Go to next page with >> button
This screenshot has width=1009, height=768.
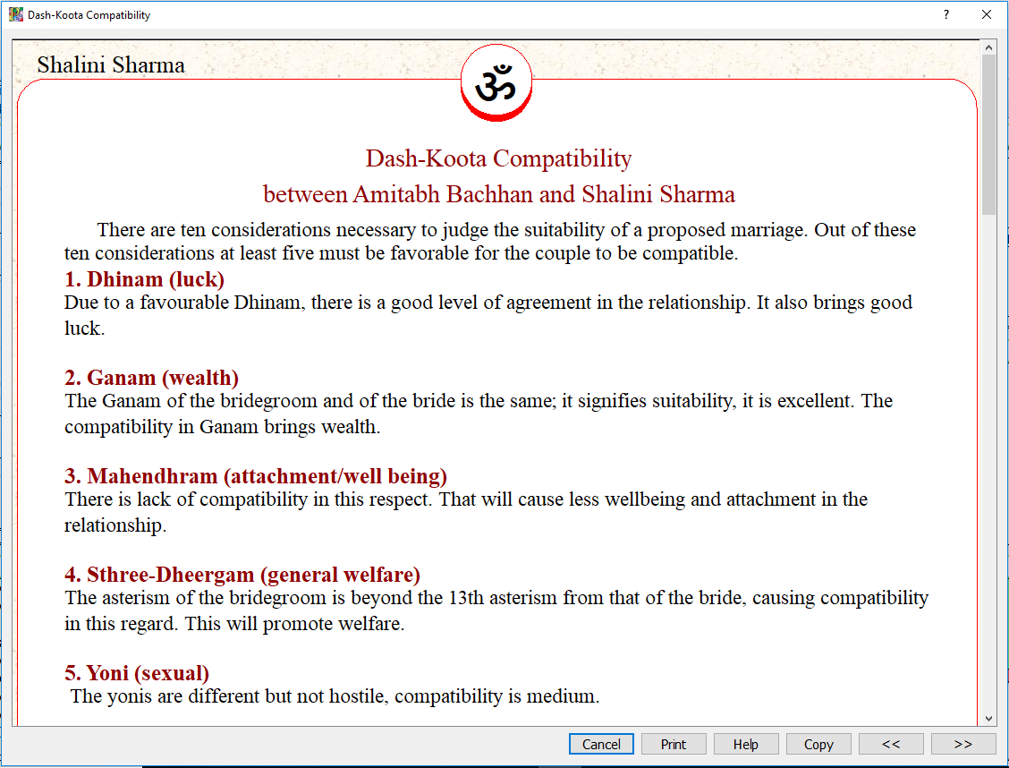click(963, 744)
